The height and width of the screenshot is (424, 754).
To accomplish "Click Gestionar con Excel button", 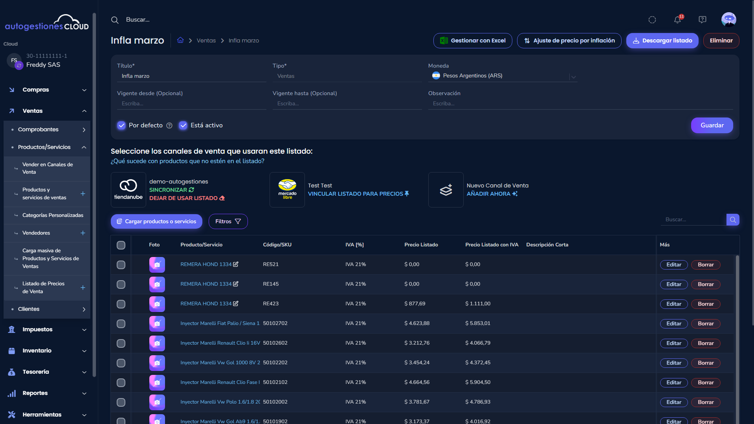I will tap(473, 40).
